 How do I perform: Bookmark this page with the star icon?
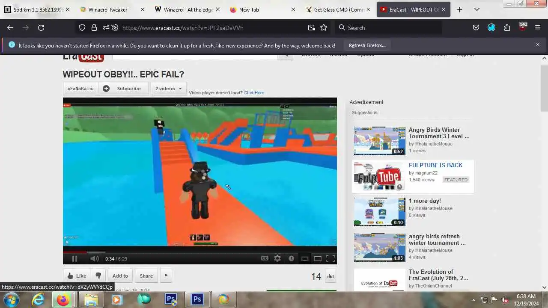click(x=324, y=27)
